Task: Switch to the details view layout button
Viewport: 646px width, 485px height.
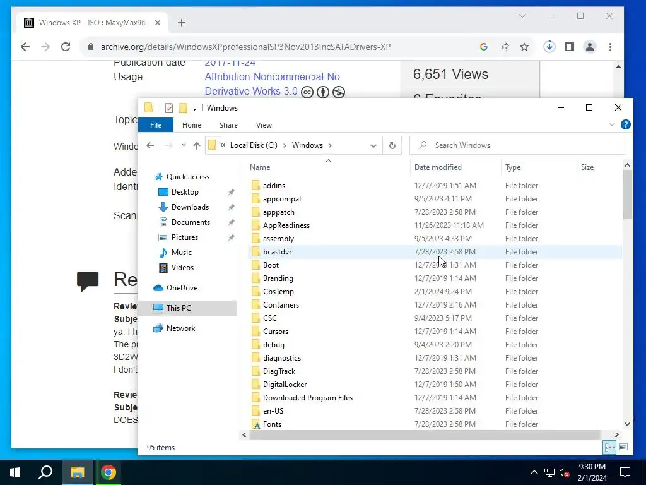Action: click(610, 448)
